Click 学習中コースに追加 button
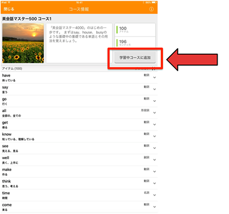 coord(135,57)
